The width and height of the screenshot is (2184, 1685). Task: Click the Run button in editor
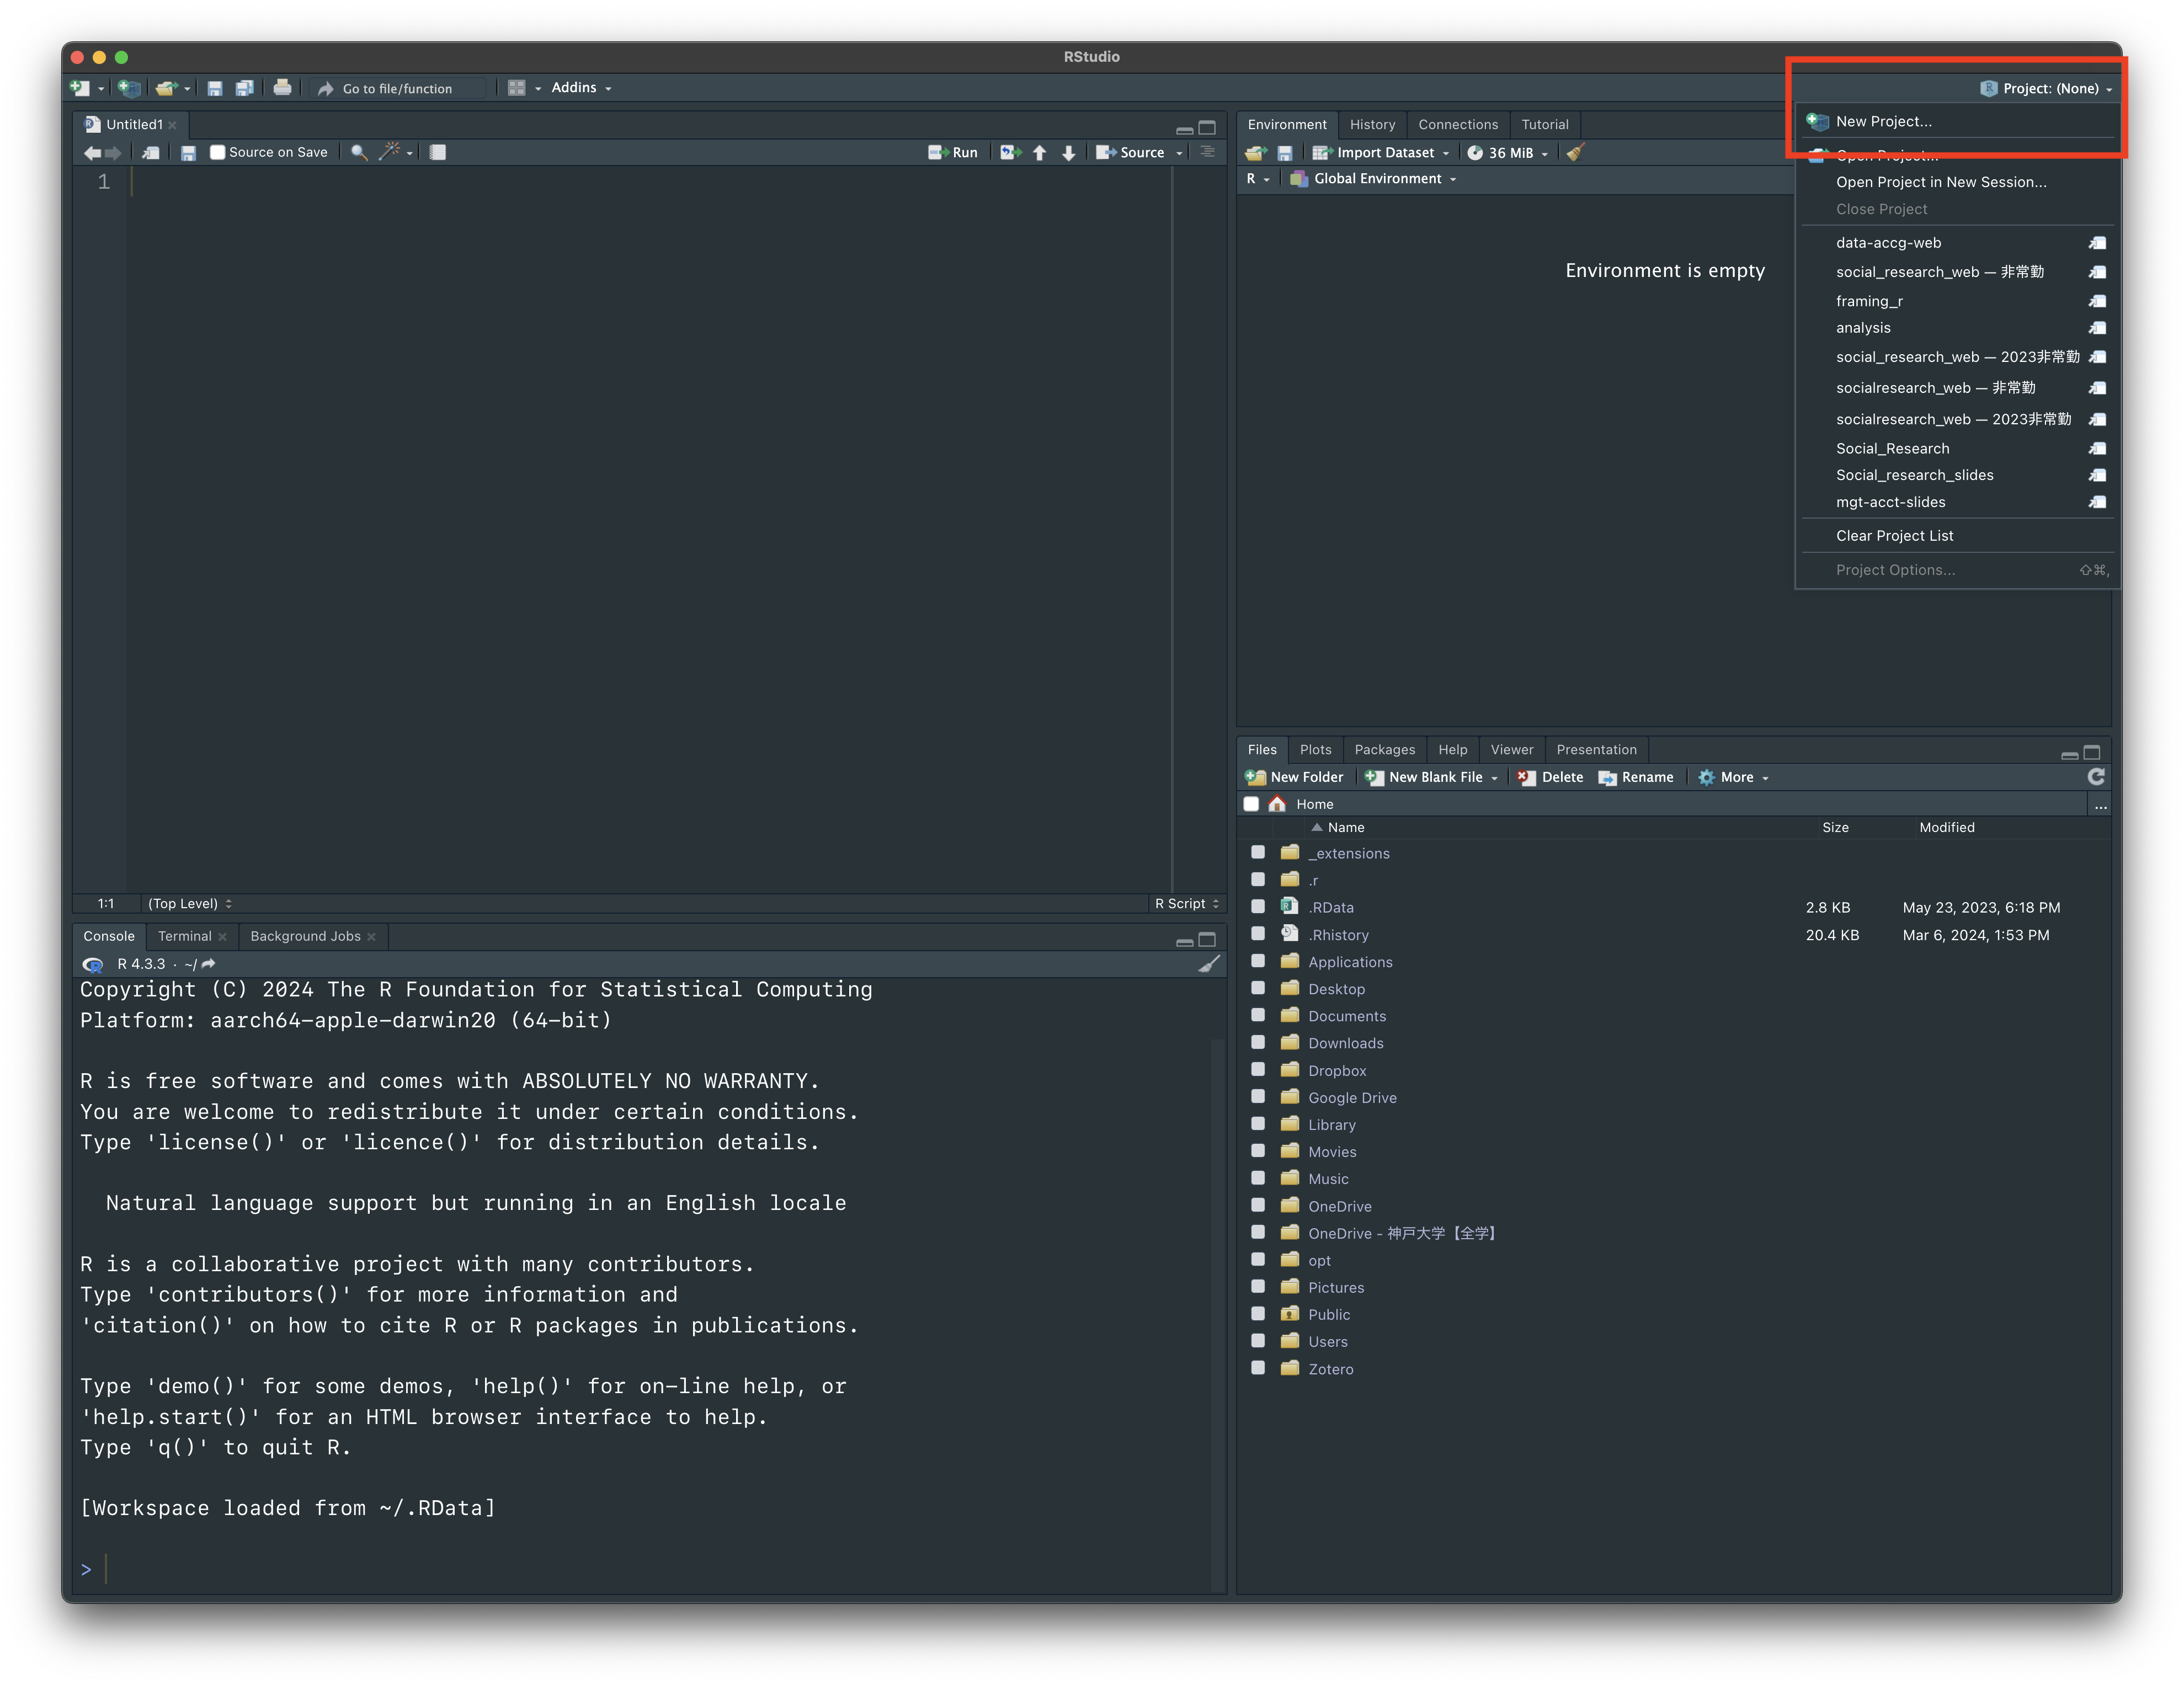coord(953,152)
